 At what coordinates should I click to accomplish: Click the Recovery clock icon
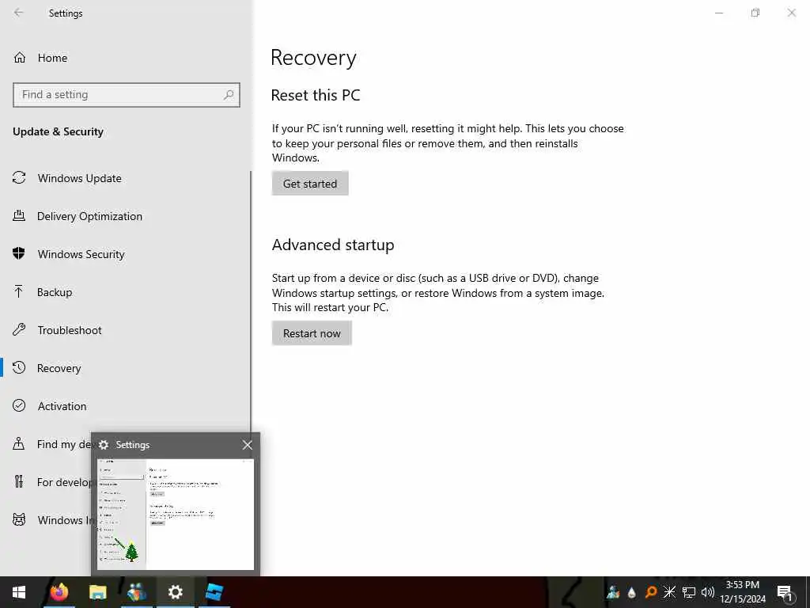coord(19,367)
